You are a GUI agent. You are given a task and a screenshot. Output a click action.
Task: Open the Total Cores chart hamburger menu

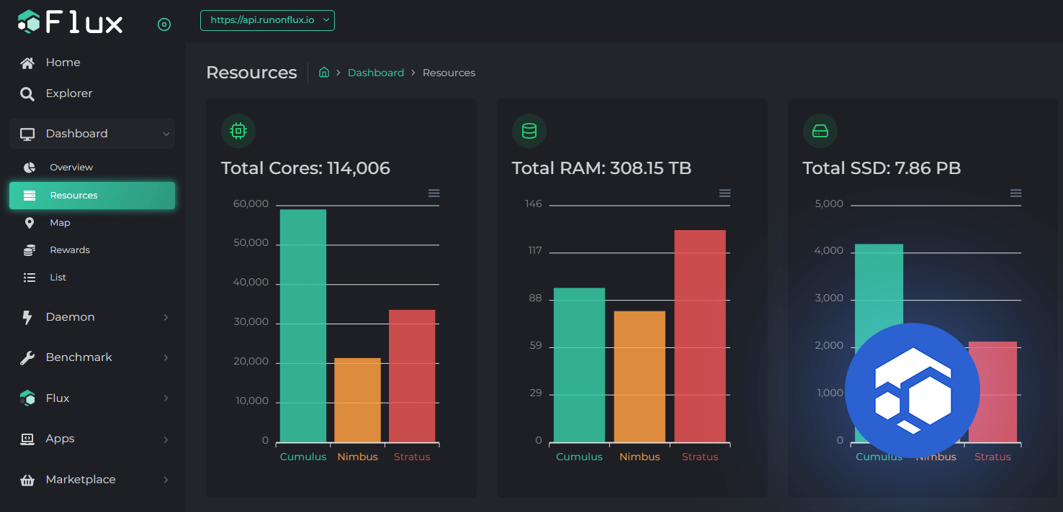click(434, 193)
